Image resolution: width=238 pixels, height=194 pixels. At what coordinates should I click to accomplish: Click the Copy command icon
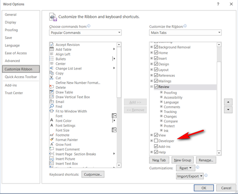tap(52, 73)
